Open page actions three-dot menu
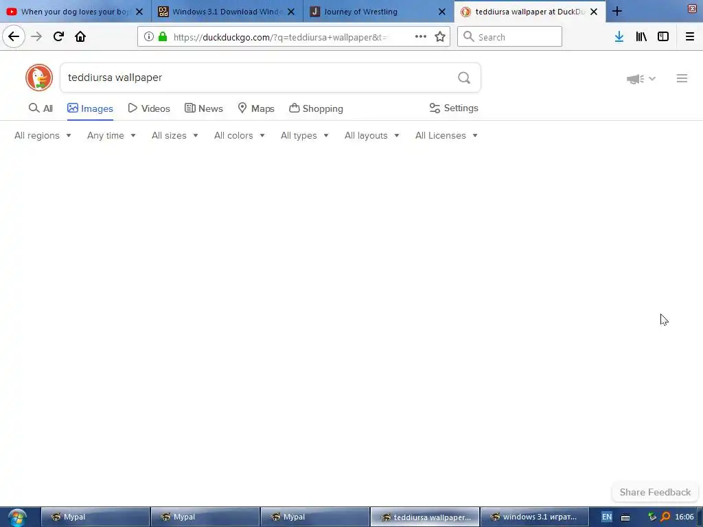 click(x=421, y=37)
